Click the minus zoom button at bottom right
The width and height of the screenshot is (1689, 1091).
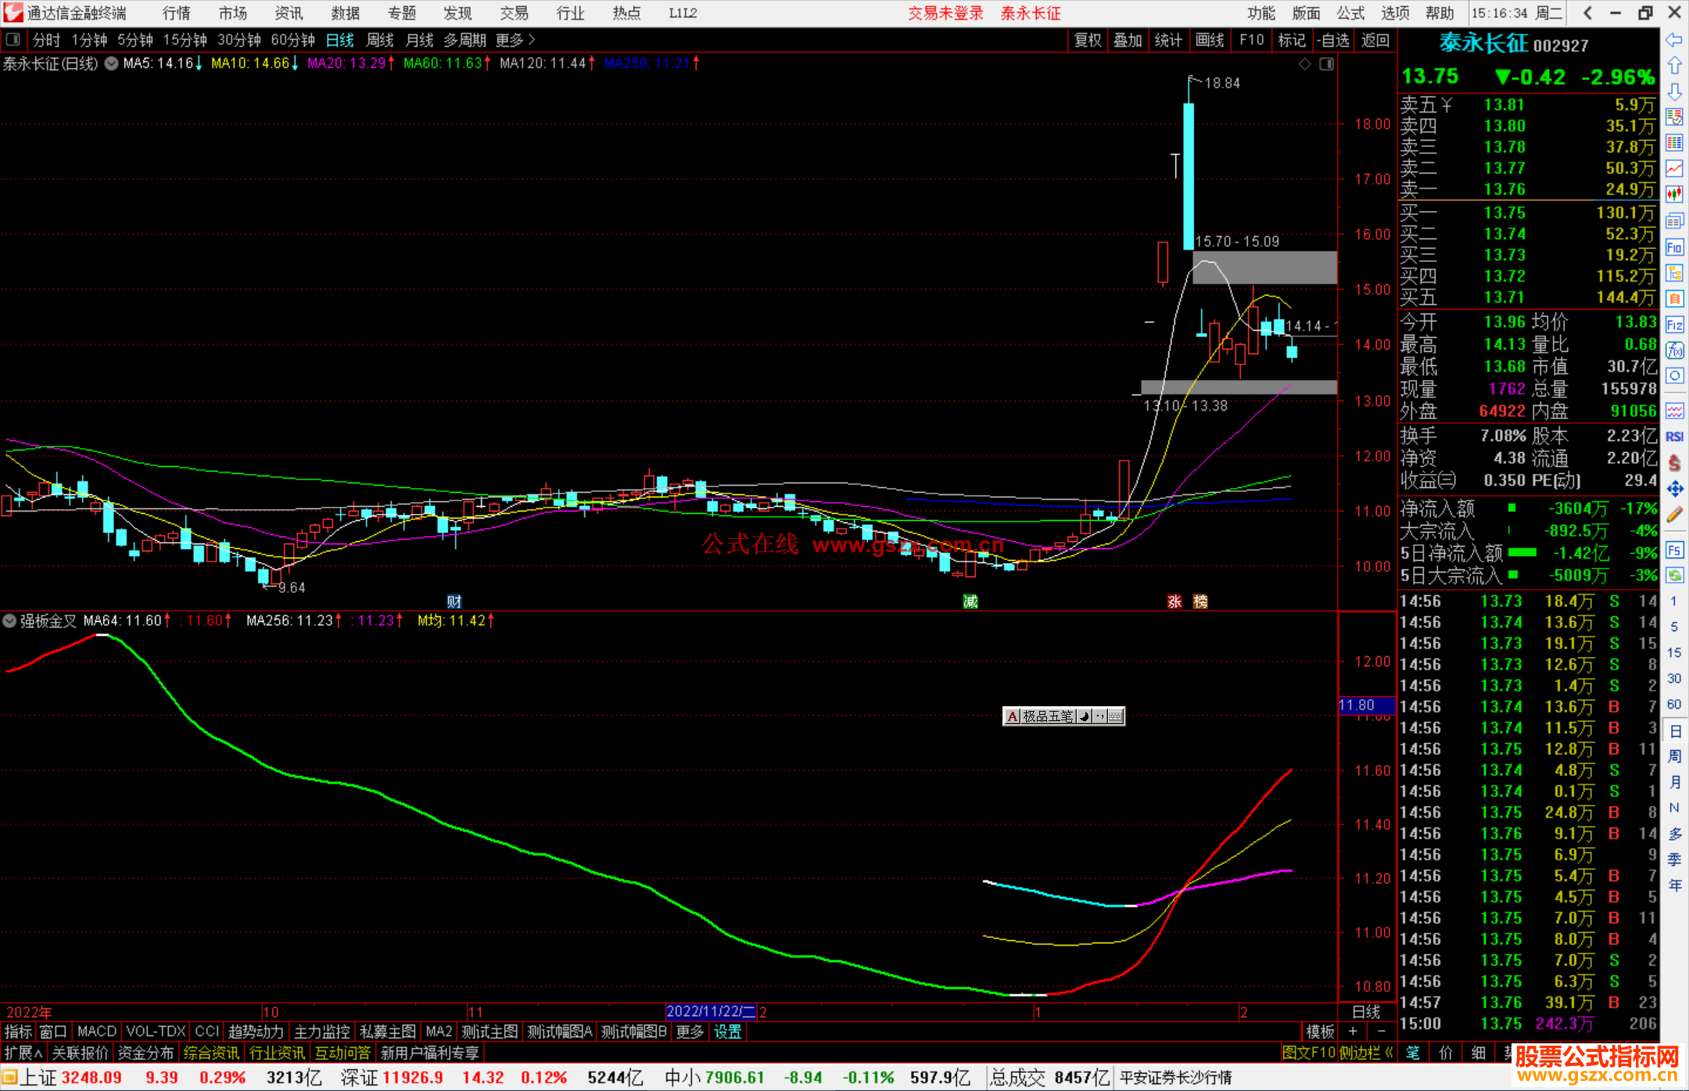click(x=1382, y=1032)
